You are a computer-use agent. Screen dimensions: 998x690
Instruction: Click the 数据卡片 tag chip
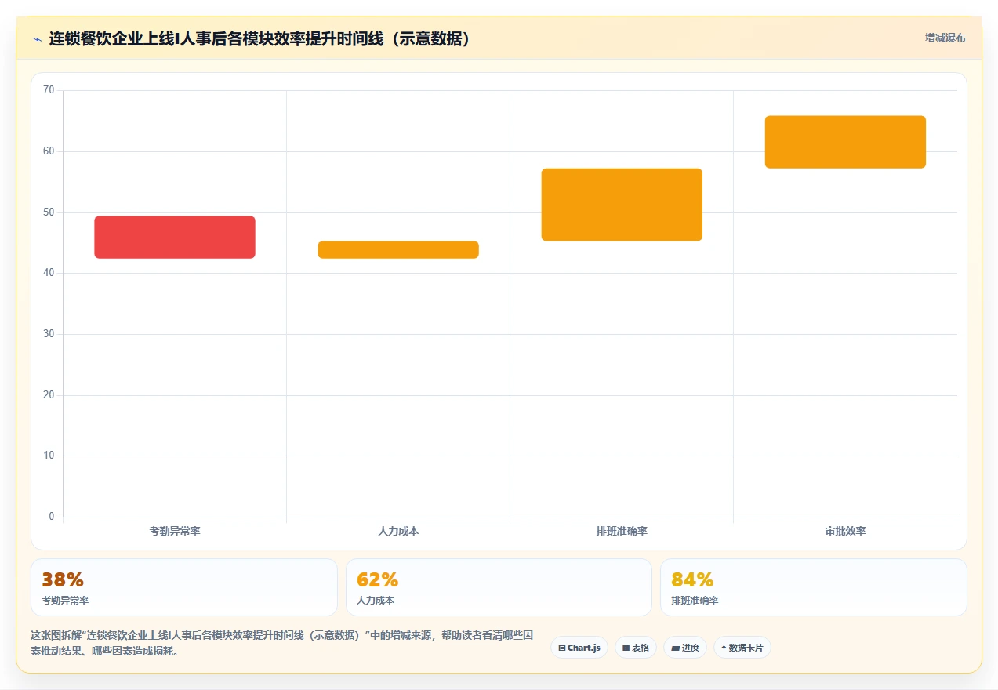[742, 648]
